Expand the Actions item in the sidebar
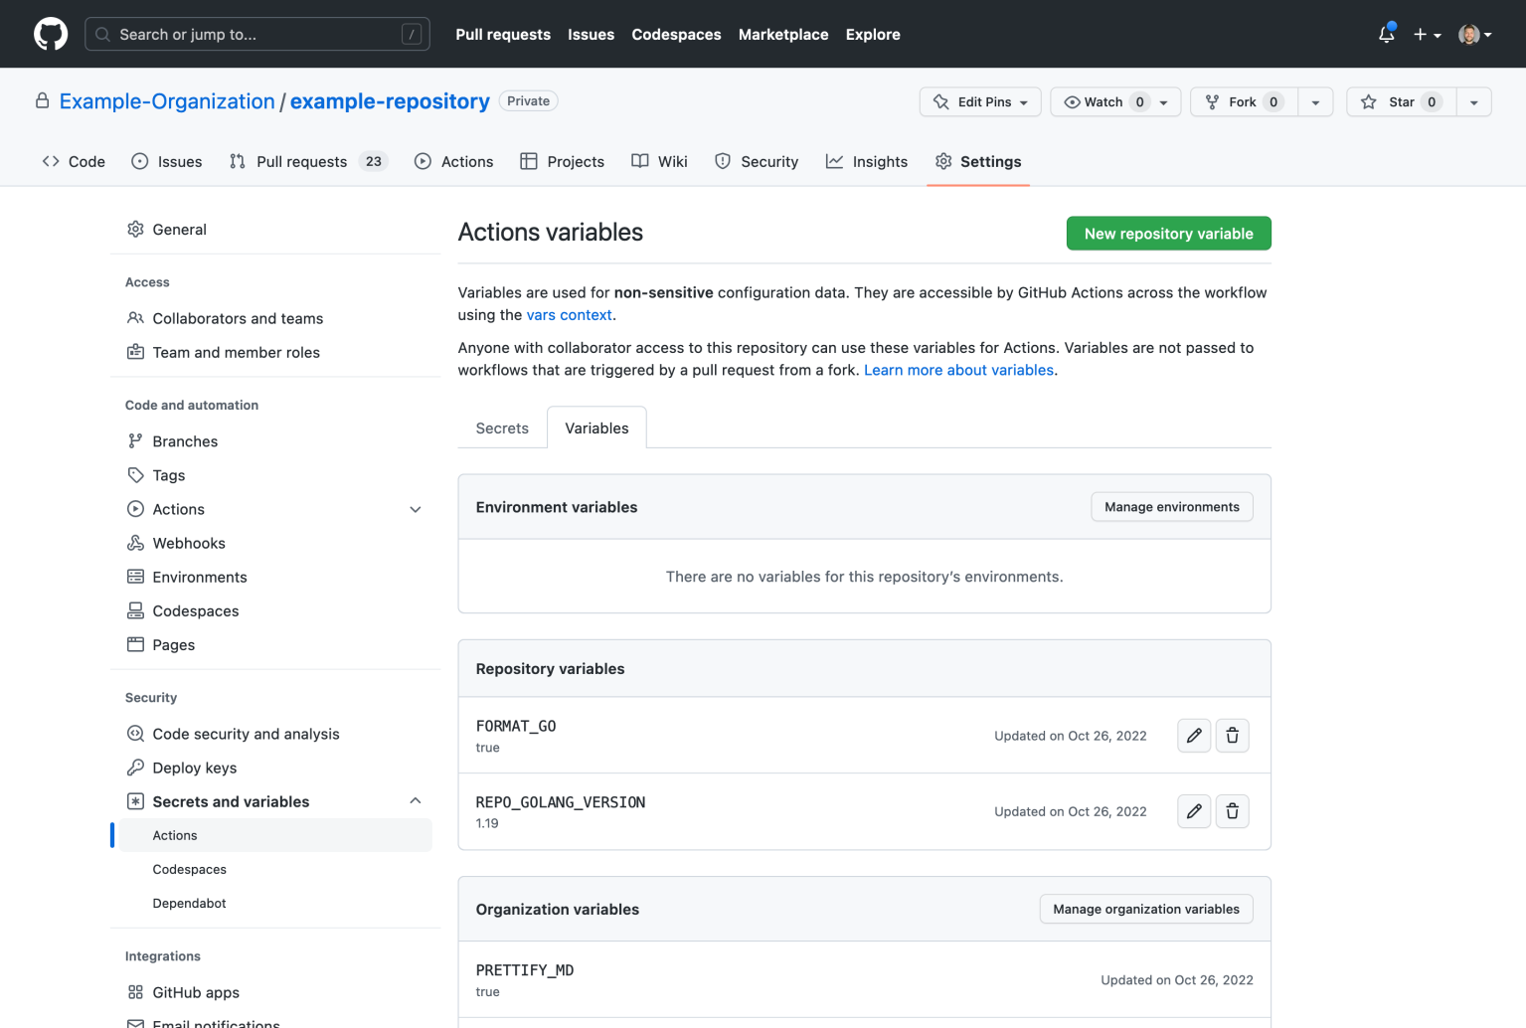This screenshot has width=1526, height=1028. coord(416,508)
